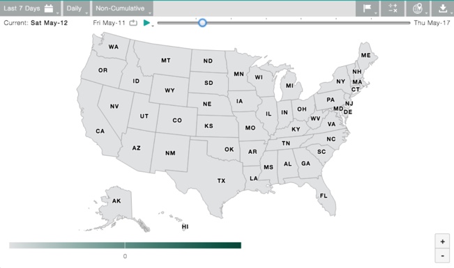This screenshot has width=454, height=268.
Task: Select Maine (ME)
Action: point(365,55)
